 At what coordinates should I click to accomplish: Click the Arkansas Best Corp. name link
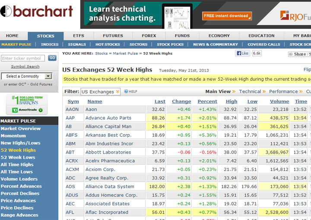[x=108, y=135]
